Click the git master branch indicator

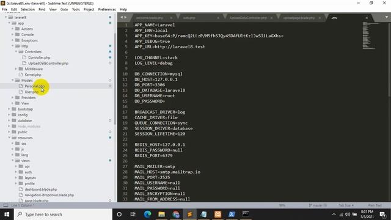point(318,205)
